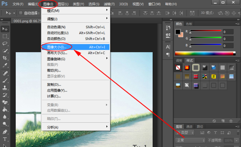Switch to the 路径 tab

(200, 126)
